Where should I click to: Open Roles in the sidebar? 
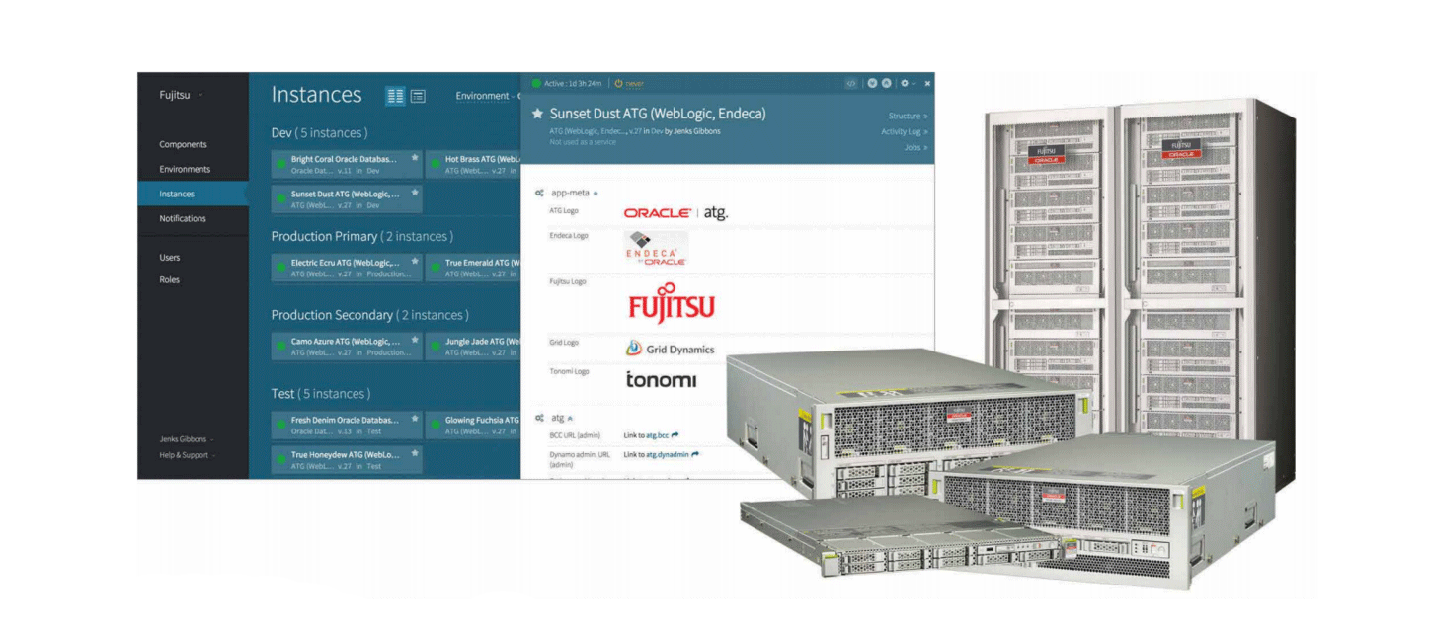pyautogui.click(x=170, y=279)
